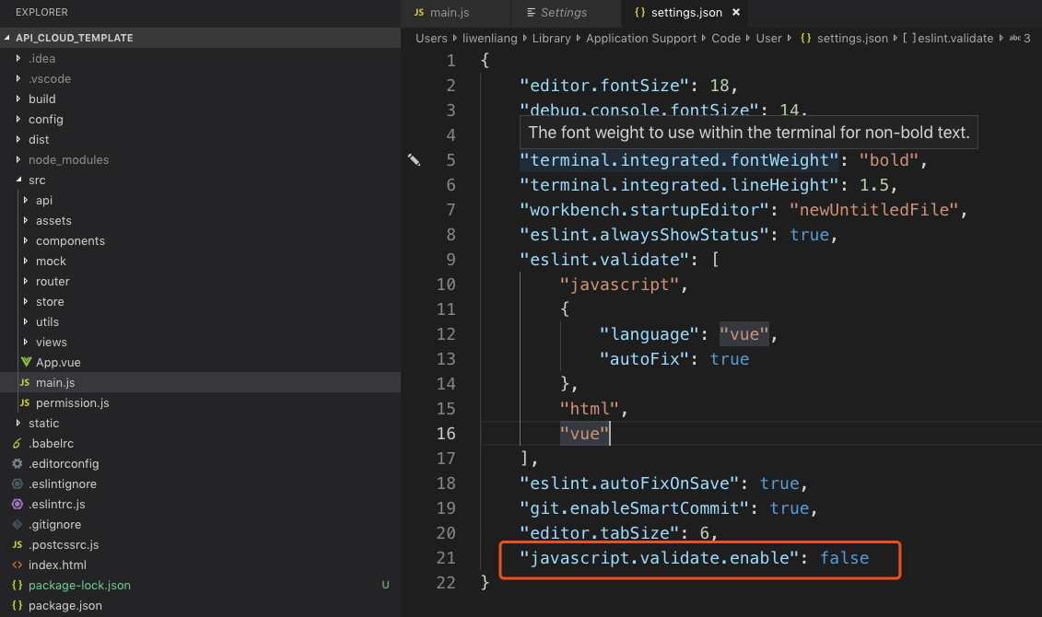Click the EXPLORER panel title
This screenshot has width=1042, height=617.
pos(41,12)
